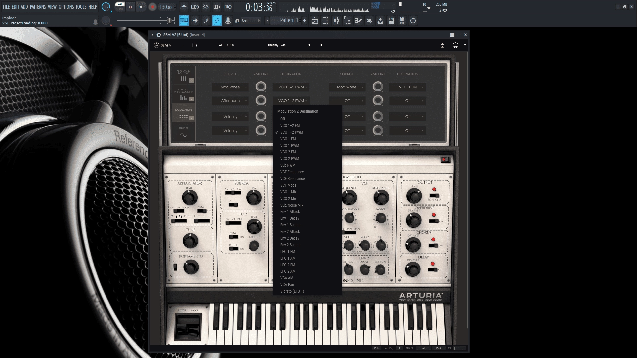Choose LFO 1 FM destination
Viewport: 637px width, 358px height.
pos(307,252)
